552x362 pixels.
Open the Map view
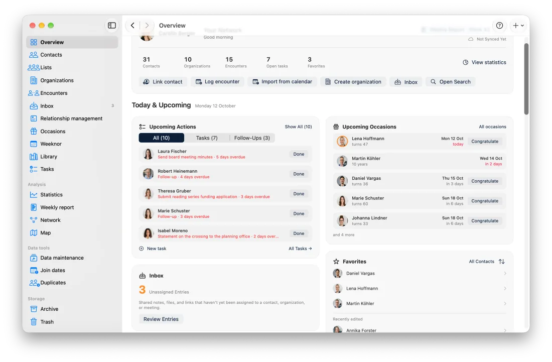[72, 233]
